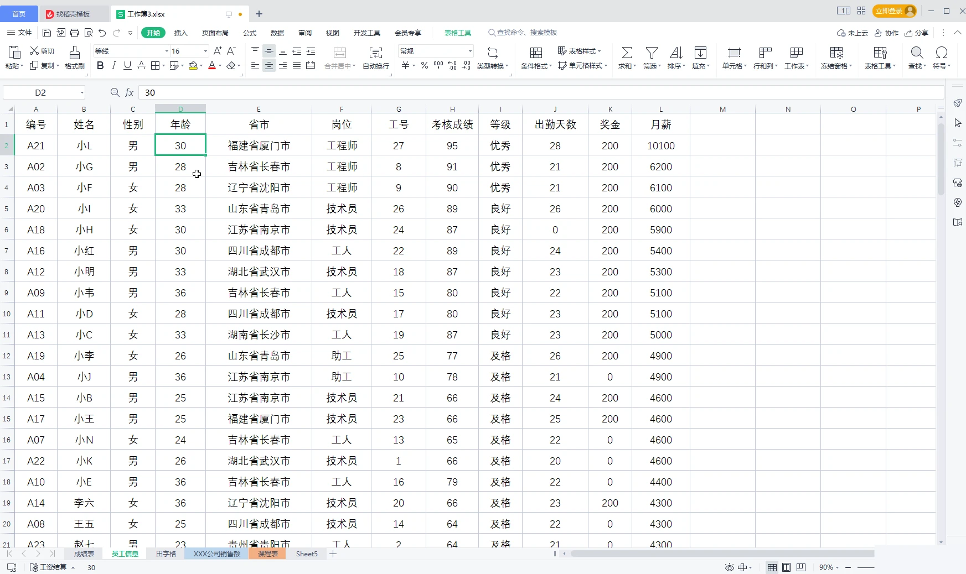Open Print Preview icon
The image size is (966, 574).
89,33
